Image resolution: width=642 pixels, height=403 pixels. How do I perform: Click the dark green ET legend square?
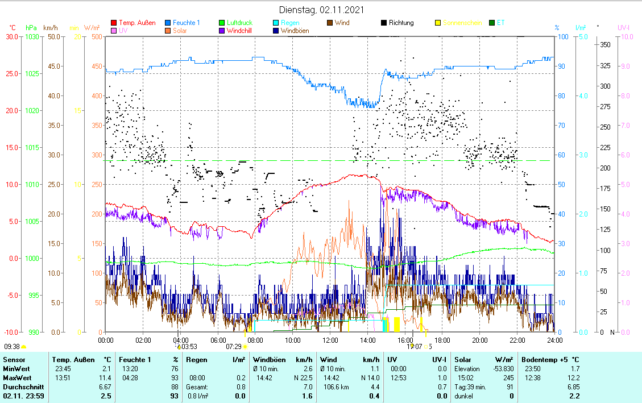(x=492, y=23)
